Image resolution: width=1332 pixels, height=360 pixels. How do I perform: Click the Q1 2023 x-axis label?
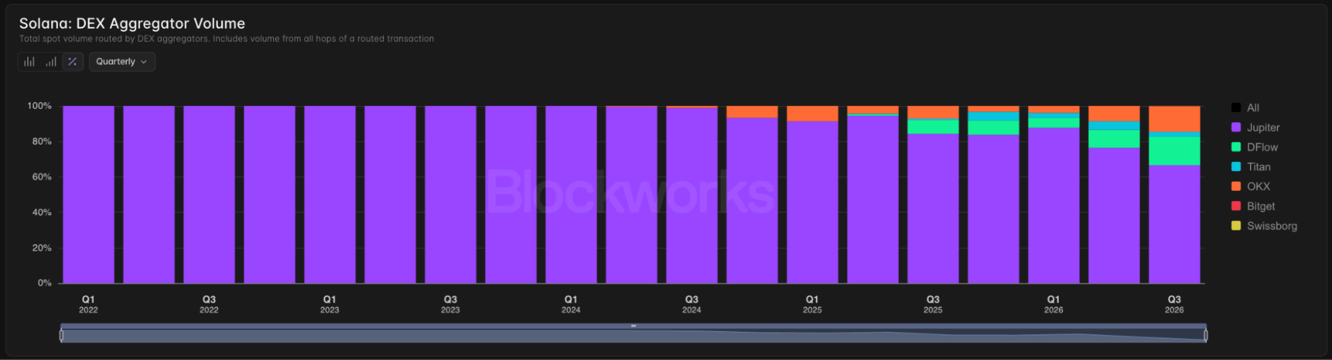coord(330,304)
